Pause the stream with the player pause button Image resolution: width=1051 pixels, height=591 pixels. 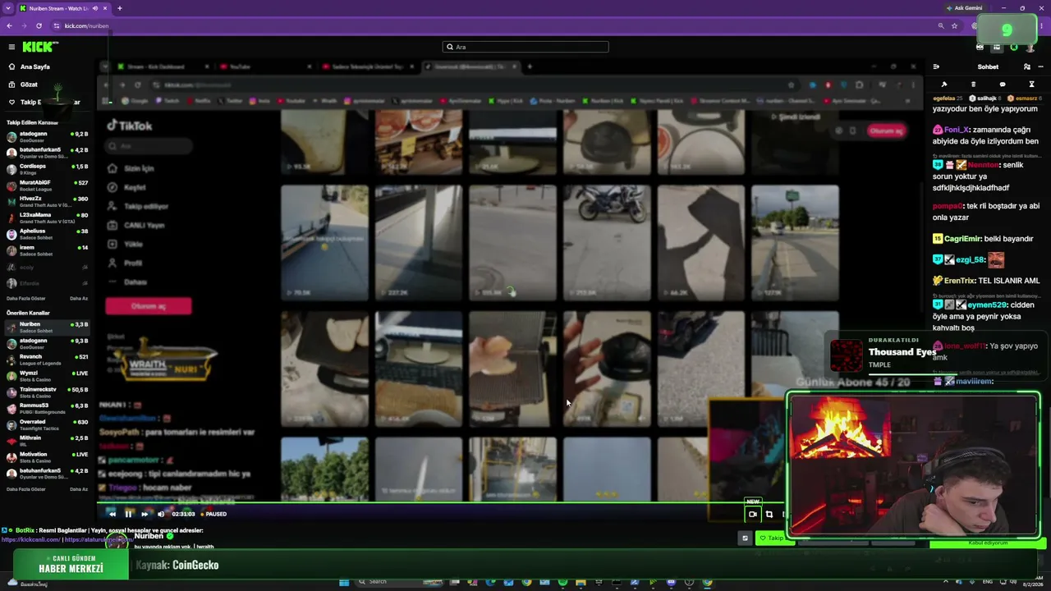pos(128,514)
